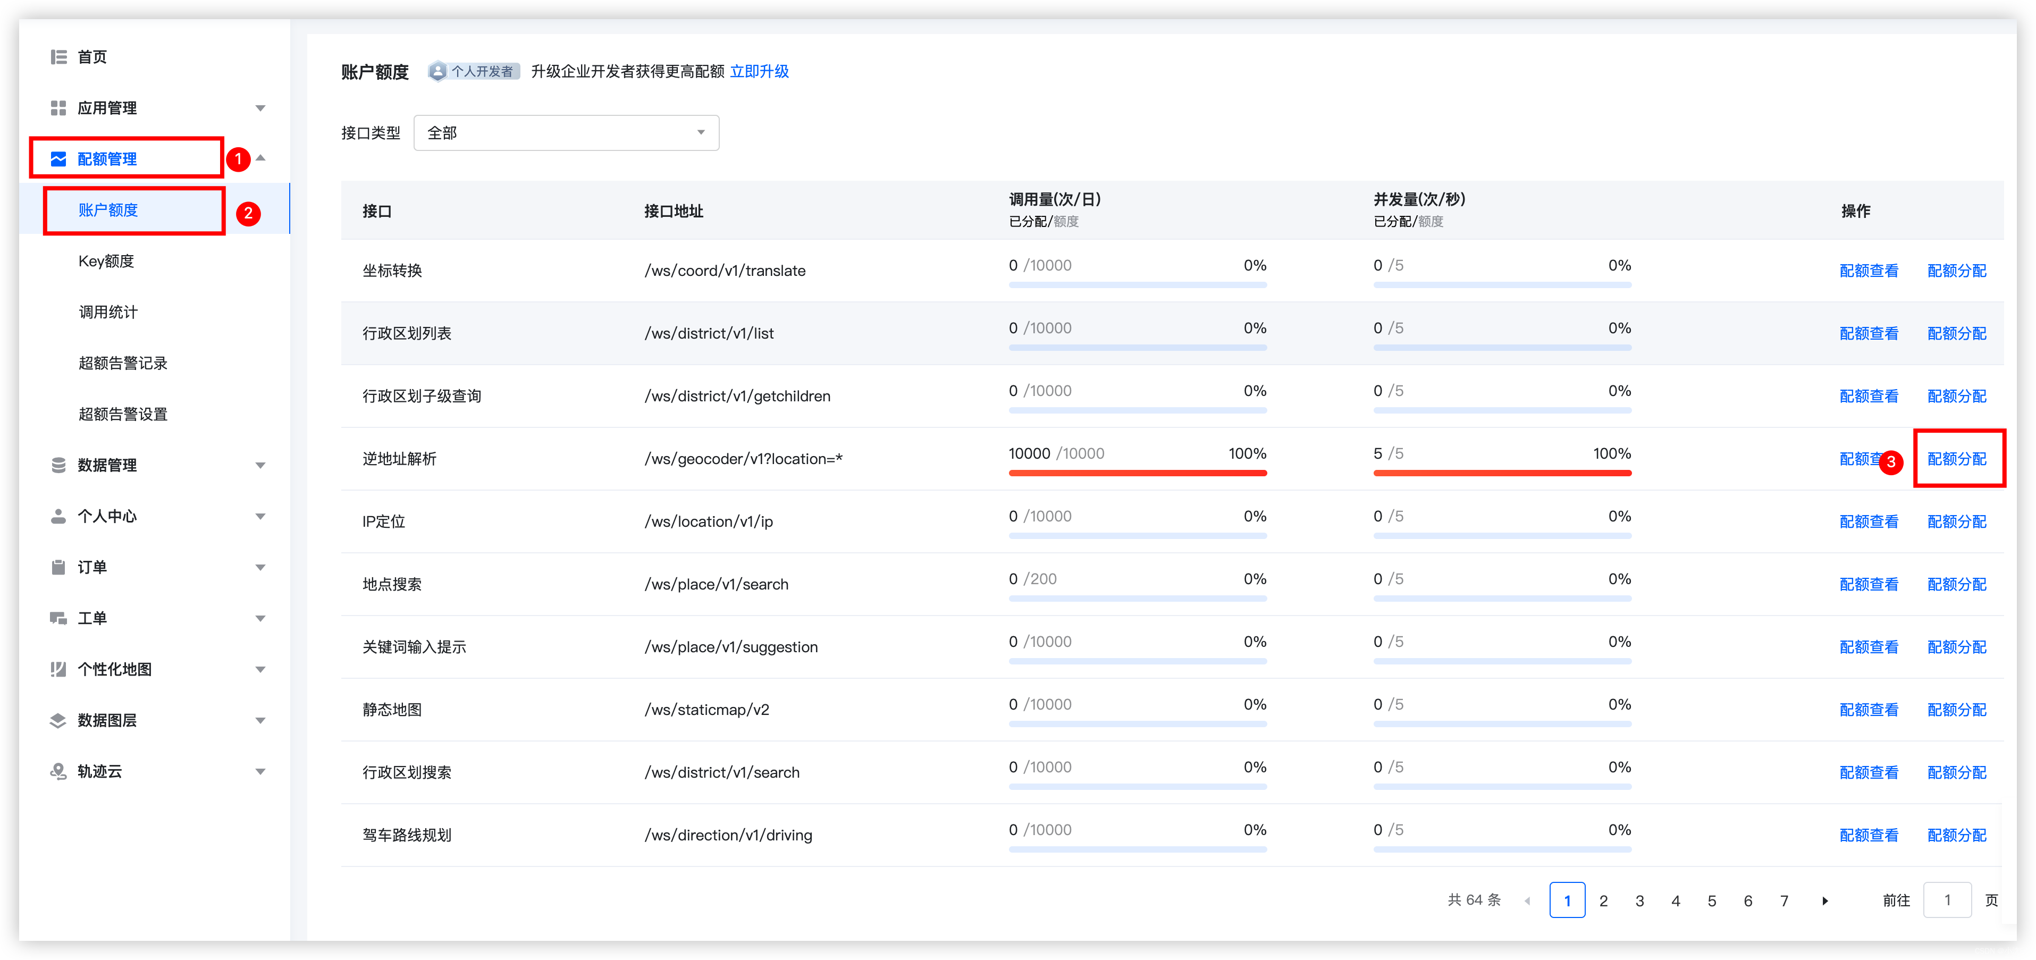Image resolution: width=2036 pixels, height=960 pixels.
Task: Click 逆地址解析 调用量 red progress bar
Action: click(x=1138, y=473)
